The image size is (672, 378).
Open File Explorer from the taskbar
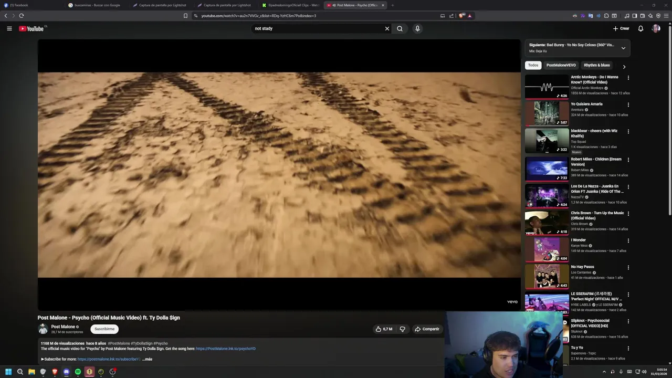31,372
